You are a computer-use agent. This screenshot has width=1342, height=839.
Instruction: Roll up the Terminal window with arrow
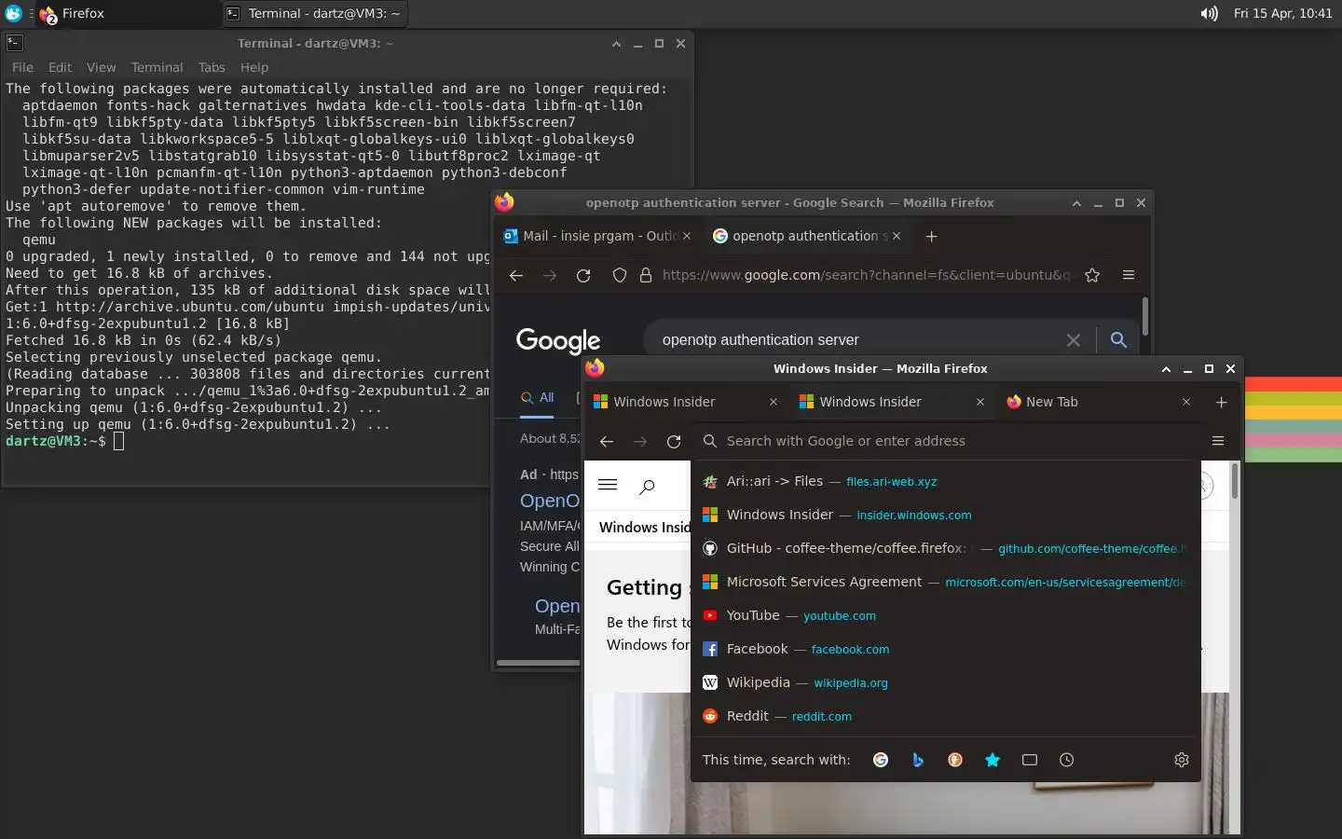point(616,44)
